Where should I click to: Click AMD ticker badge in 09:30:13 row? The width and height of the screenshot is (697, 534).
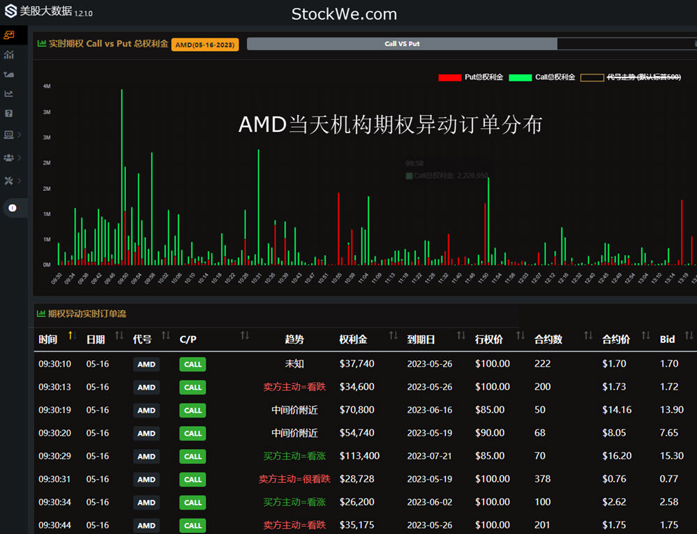click(147, 388)
